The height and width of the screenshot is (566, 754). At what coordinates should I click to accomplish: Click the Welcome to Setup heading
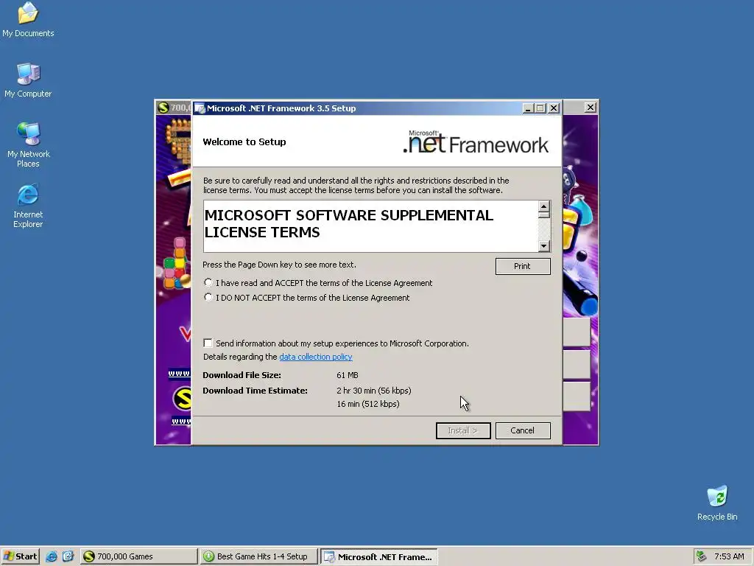pyautogui.click(x=244, y=142)
